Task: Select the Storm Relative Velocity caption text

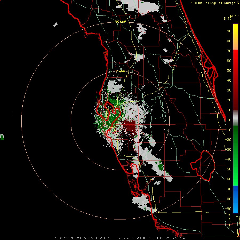Action: click(x=120, y=238)
